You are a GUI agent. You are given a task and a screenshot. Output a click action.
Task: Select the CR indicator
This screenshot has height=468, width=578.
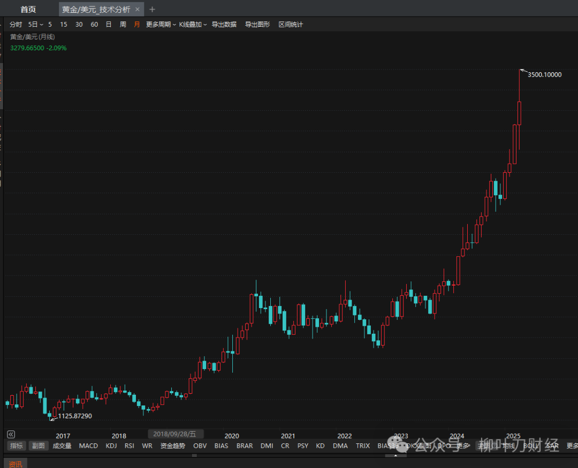pos(285,446)
